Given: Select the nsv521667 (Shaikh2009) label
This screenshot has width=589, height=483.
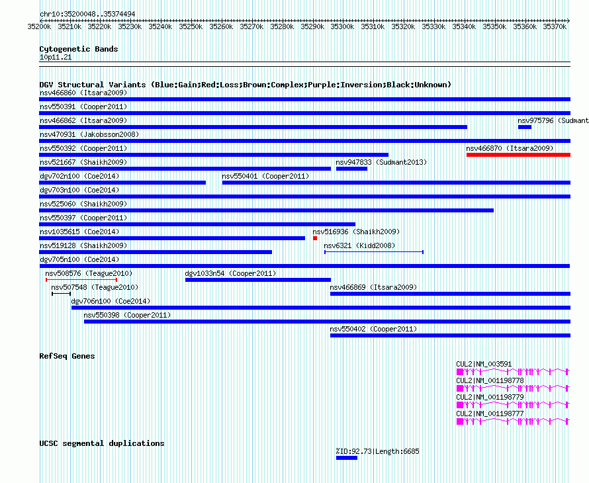Looking at the screenshot, I should pyautogui.click(x=83, y=162).
